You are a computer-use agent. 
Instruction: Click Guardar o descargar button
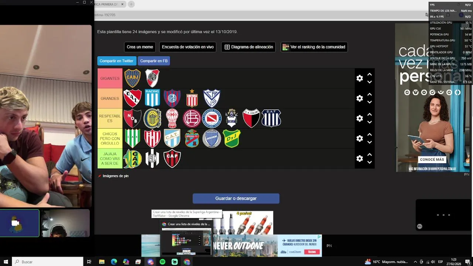236,198
